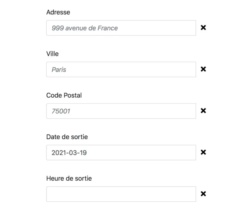The width and height of the screenshot is (241, 211).
Task: Click the Adresse label text
Action: [x=58, y=12]
